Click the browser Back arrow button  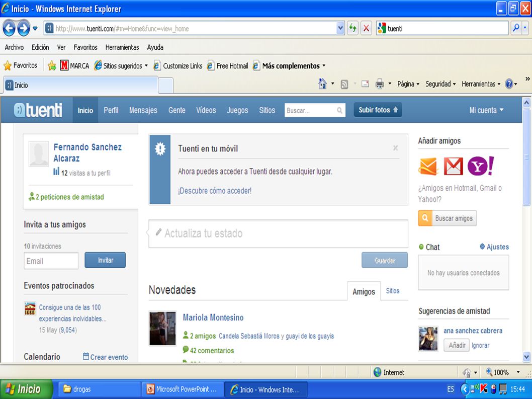click(9, 28)
